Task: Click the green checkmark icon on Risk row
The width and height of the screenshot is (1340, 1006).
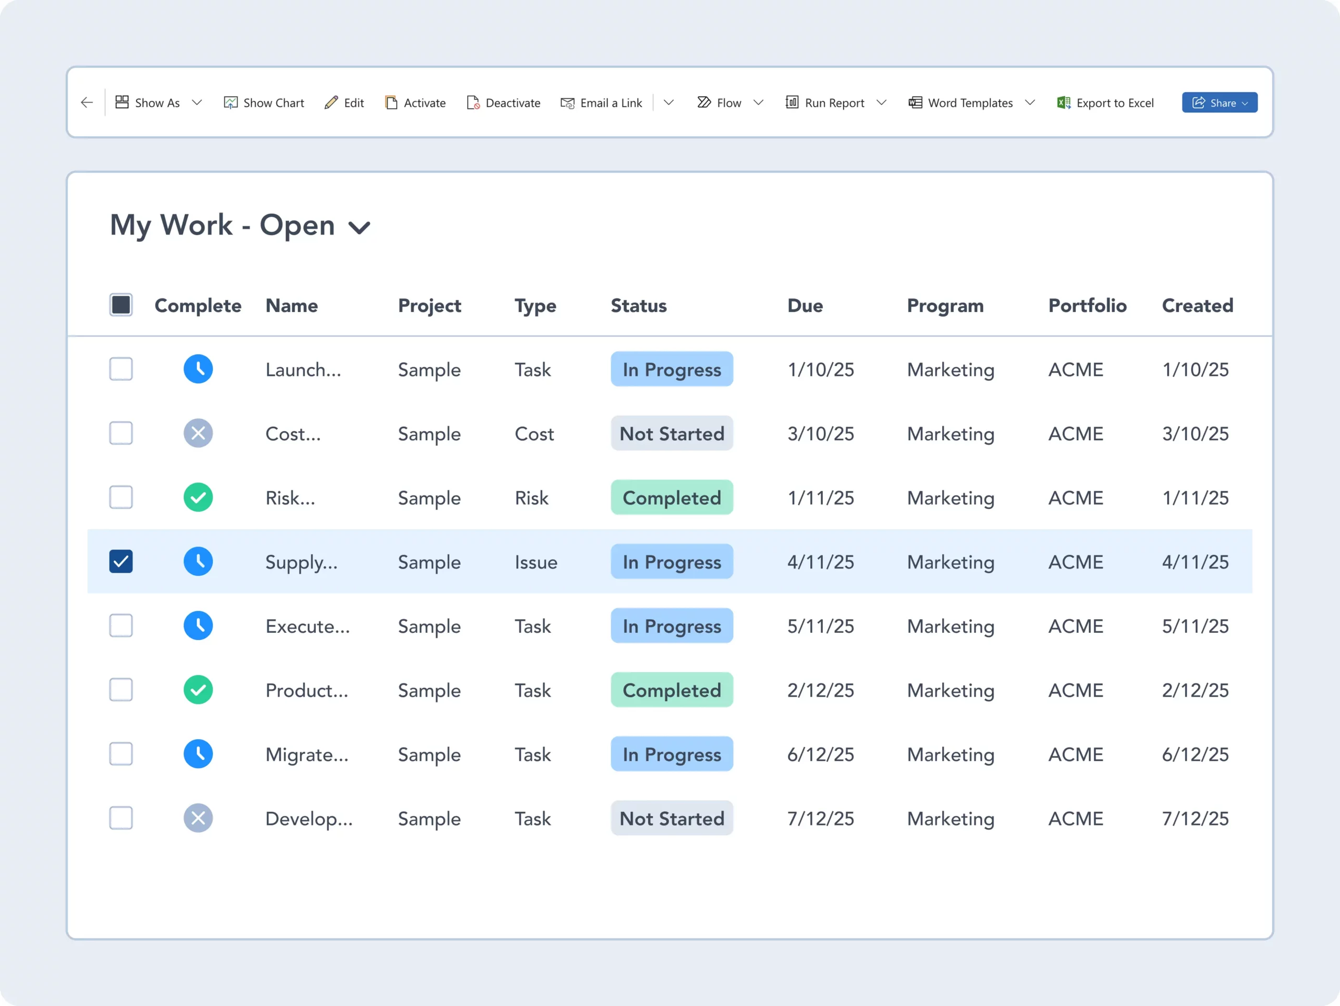Action: (x=198, y=497)
